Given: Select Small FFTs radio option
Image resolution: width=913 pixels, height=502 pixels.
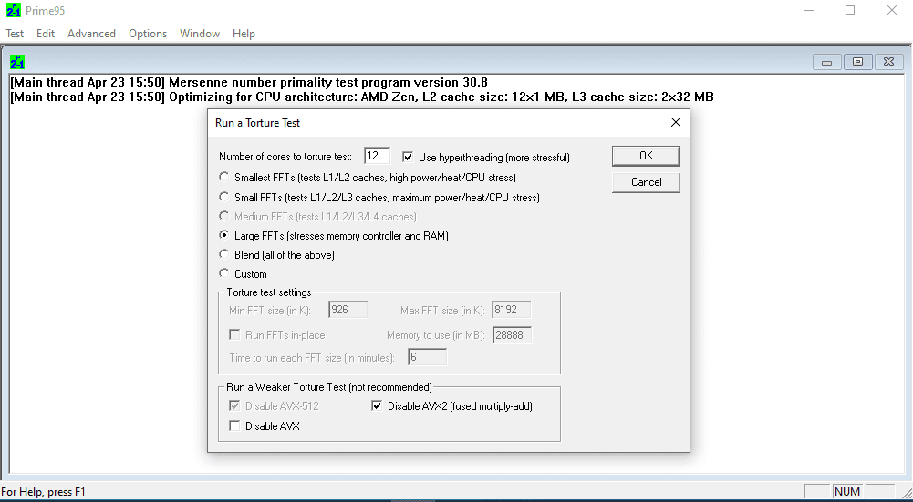Looking at the screenshot, I should tap(223, 197).
